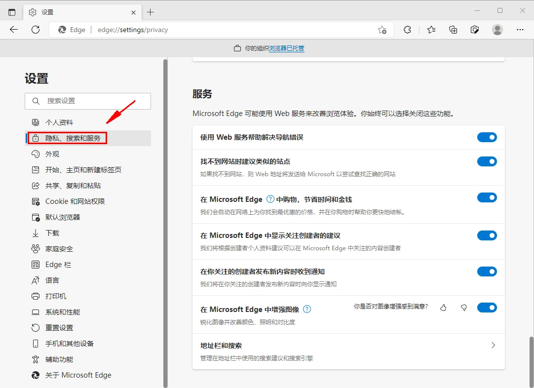
Task: Toggle 显示关注创建者的建议 switch
Action: 487,235
